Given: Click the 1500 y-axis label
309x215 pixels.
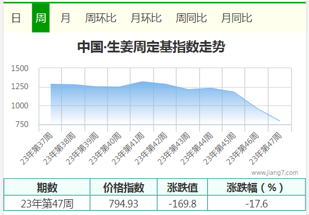Looking at the screenshot, I should click(x=20, y=69).
